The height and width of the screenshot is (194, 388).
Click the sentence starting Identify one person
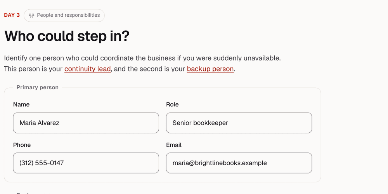pos(142,58)
